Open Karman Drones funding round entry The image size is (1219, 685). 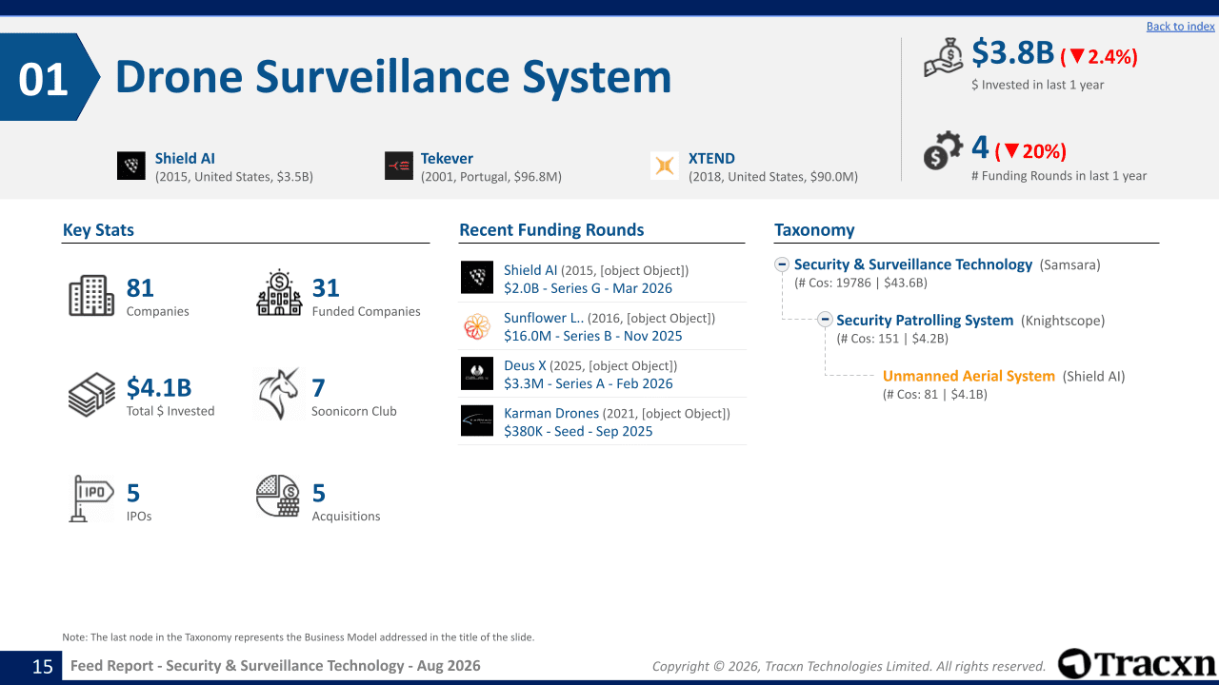pos(551,413)
